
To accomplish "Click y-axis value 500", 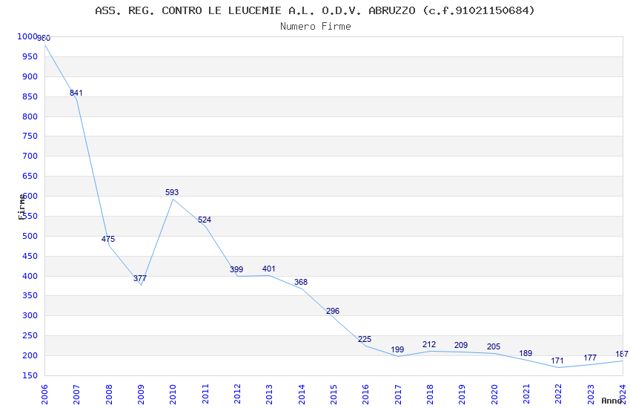I will pos(30,236).
